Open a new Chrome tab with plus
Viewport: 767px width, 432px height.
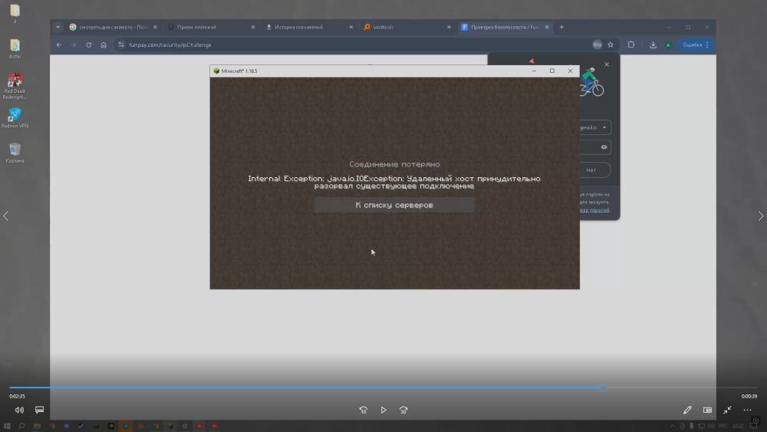(x=561, y=27)
